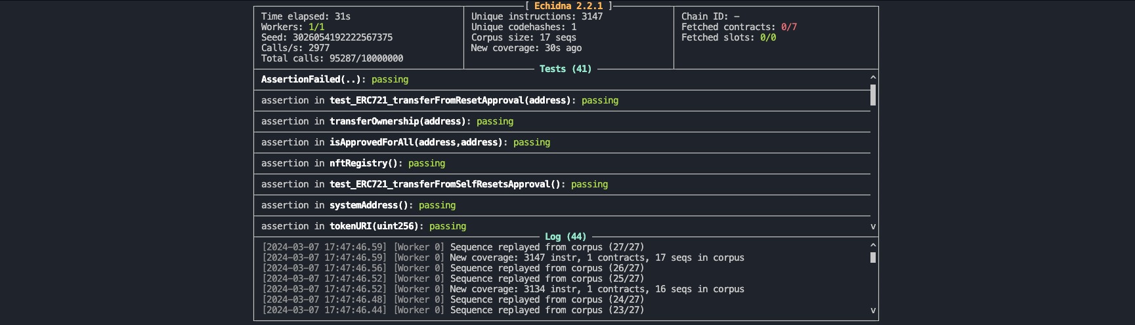Select the tokenURI(uint256) assertion row

point(562,226)
